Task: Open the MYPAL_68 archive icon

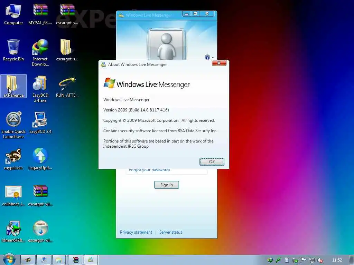Action: click(x=40, y=14)
